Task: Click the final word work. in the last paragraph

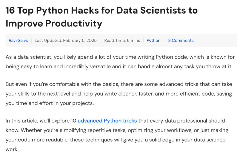Action: pos(12,149)
